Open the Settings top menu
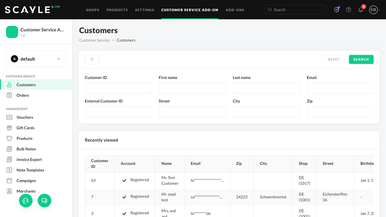The height and width of the screenshot is (217, 386). (x=144, y=10)
